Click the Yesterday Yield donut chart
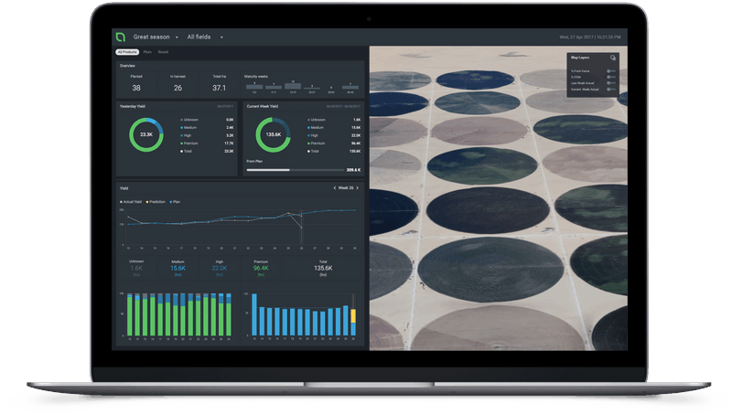Image resolution: width=732 pixels, height=414 pixels. point(146,134)
